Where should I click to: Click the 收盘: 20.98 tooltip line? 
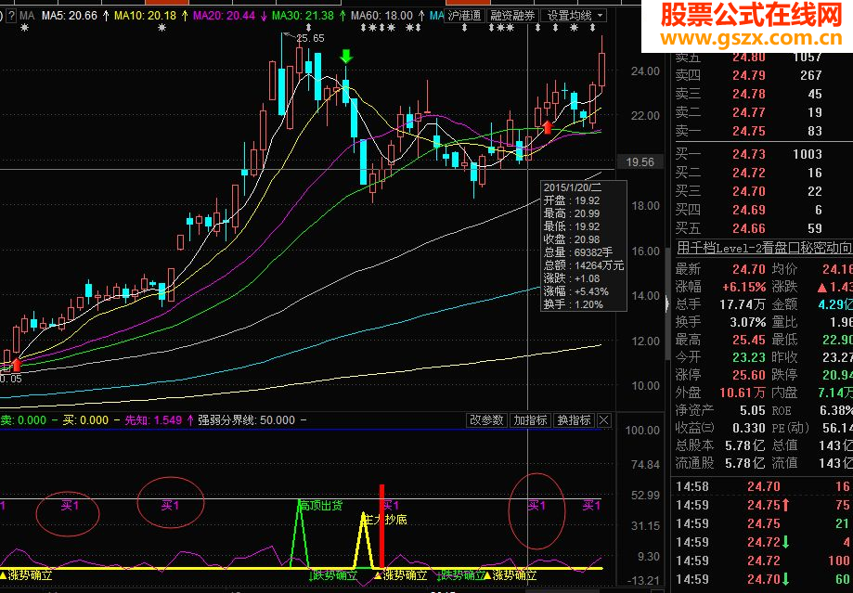[571, 239]
